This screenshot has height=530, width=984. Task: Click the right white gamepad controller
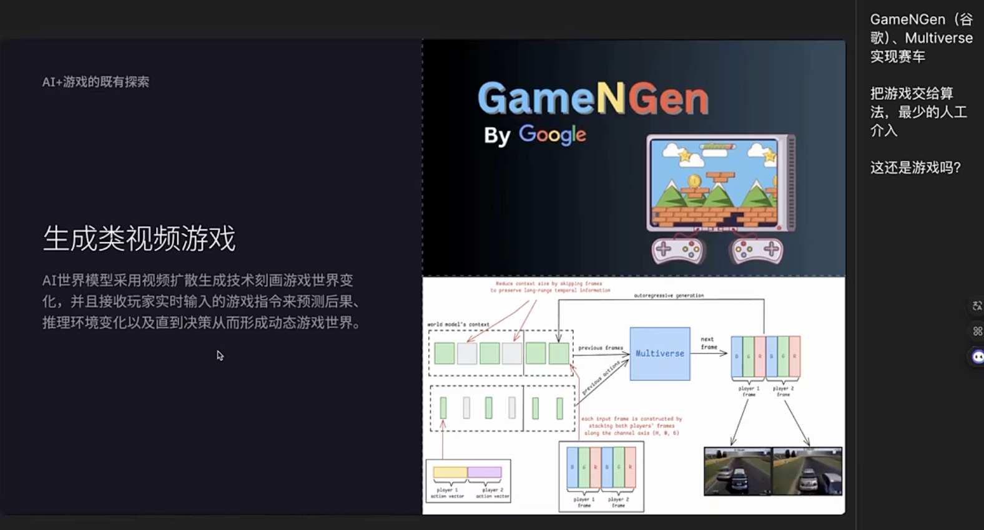[x=757, y=250]
